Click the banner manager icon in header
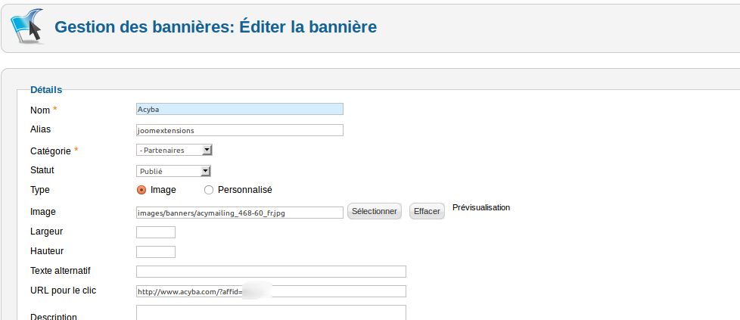Viewport: 740px width, 320px height. coord(26,26)
